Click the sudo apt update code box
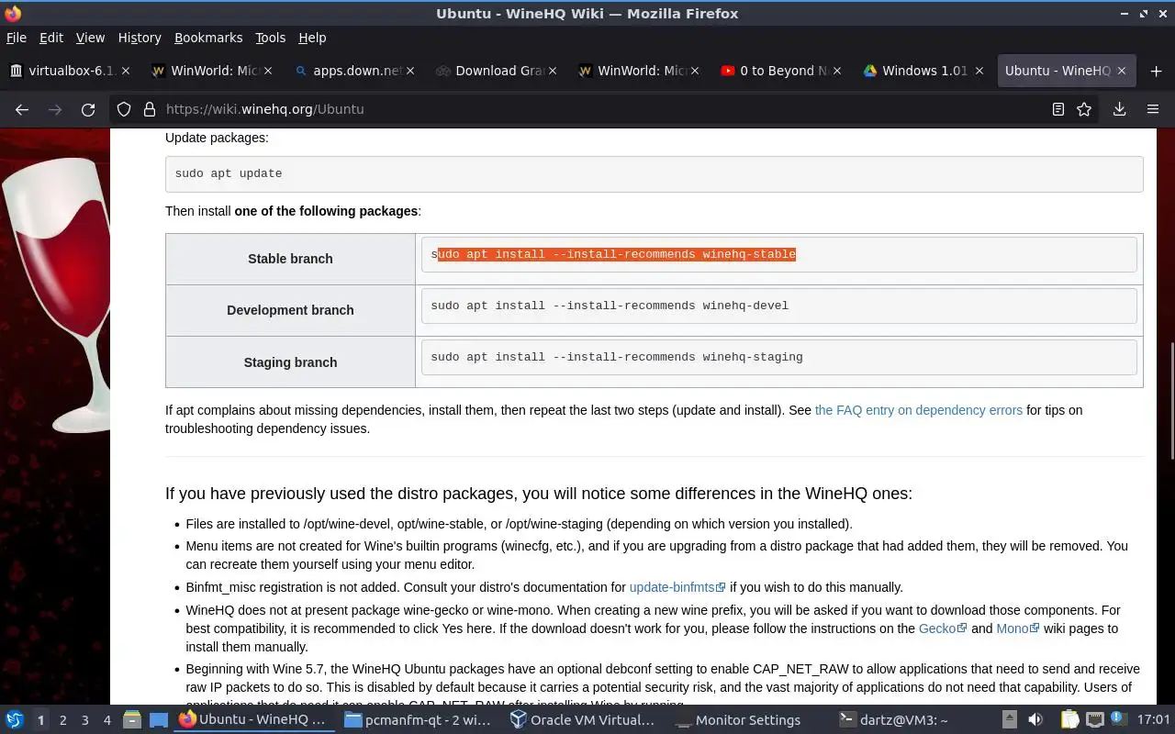 (654, 173)
